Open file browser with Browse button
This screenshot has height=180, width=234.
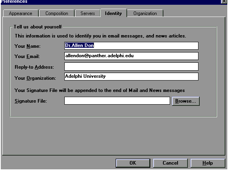point(185,101)
